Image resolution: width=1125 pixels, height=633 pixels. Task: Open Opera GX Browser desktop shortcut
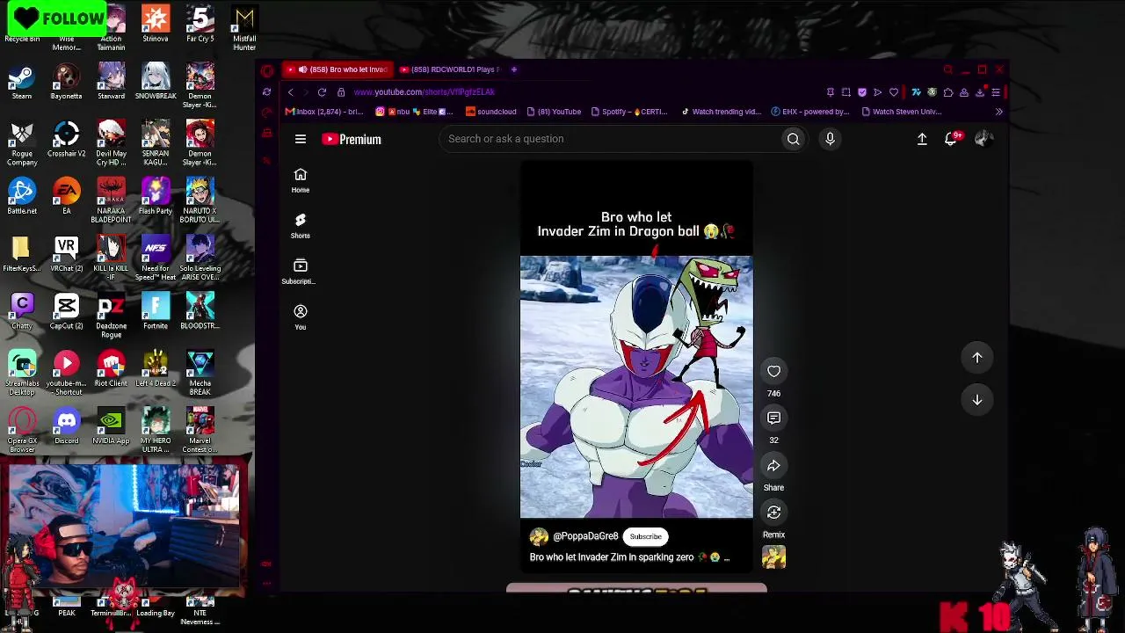[x=22, y=431]
